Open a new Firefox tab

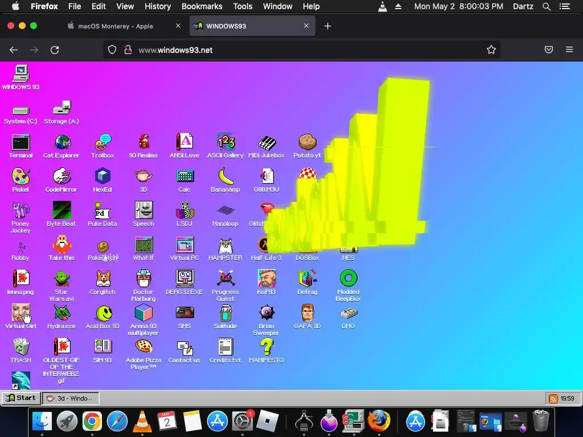coord(327,26)
